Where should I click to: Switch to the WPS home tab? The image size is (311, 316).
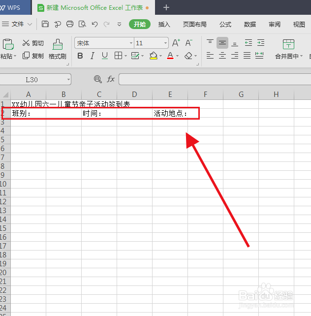[x=15, y=7]
